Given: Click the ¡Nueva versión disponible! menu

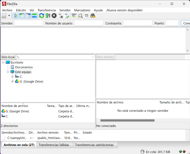Looking at the screenshot, I should 124,10.
